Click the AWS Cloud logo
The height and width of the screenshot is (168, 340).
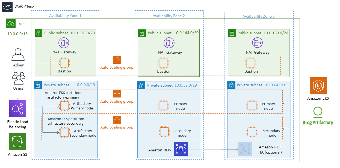coord(8,7)
